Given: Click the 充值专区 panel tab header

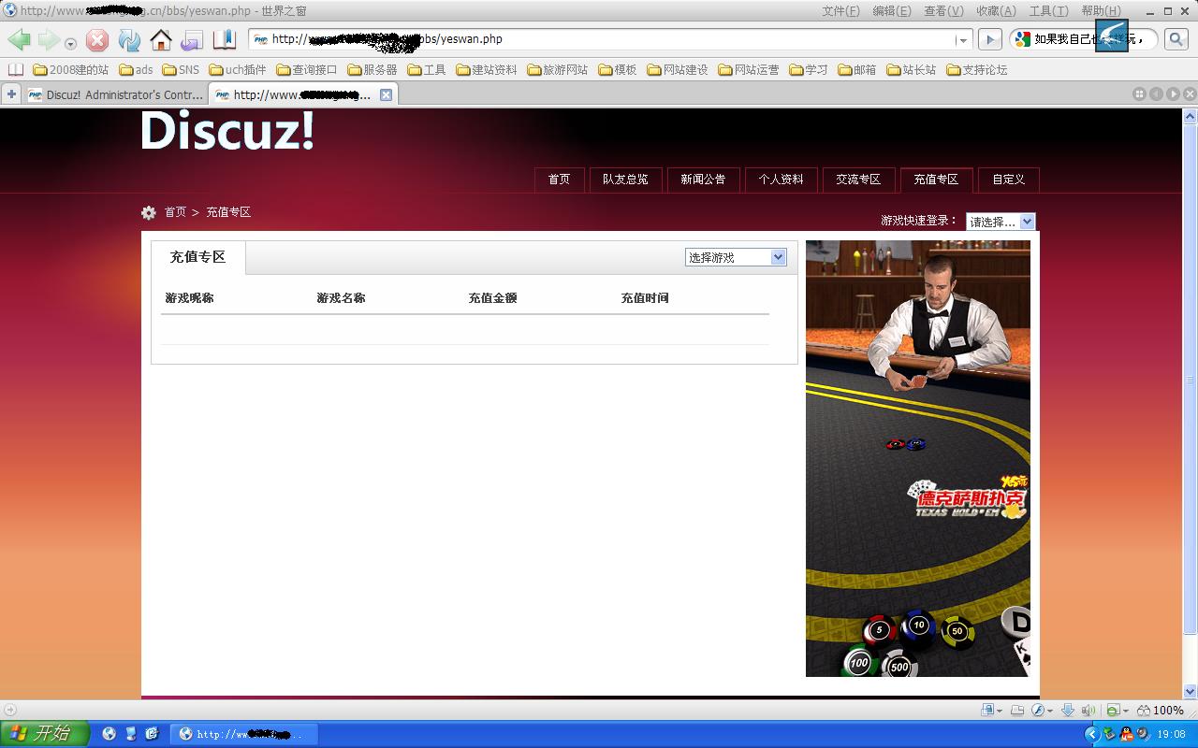Looking at the screenshot, I should click(x=198, y=257).
